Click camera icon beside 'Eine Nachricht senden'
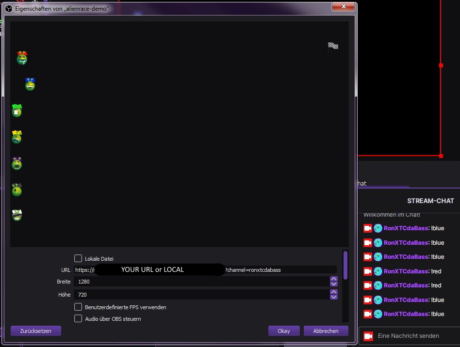 coord(368,336)
